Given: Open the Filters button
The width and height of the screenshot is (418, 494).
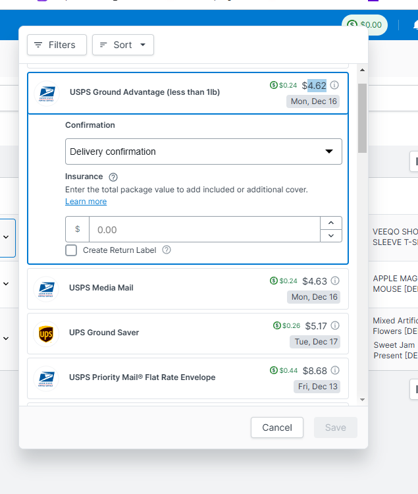Looking at the screenshot, I should click(x=57, y=45).
